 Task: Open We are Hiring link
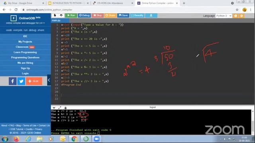coord(25,63)
